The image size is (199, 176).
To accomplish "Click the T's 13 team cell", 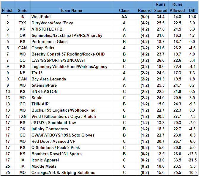I will 71,73.
